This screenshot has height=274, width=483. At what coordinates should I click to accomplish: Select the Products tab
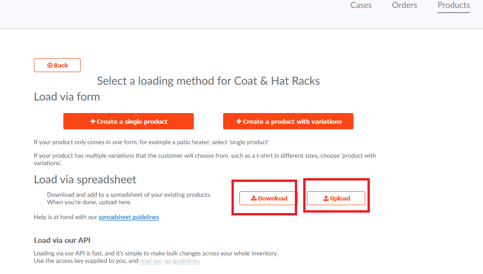(453, 5)
